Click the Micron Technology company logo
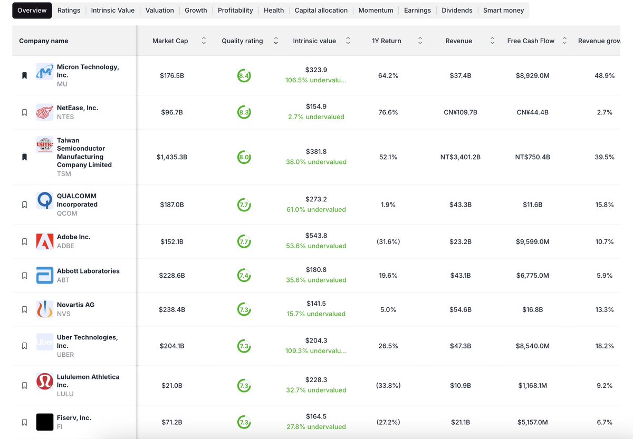This screenshot has height=439, width=633. [x=45, y=72]
